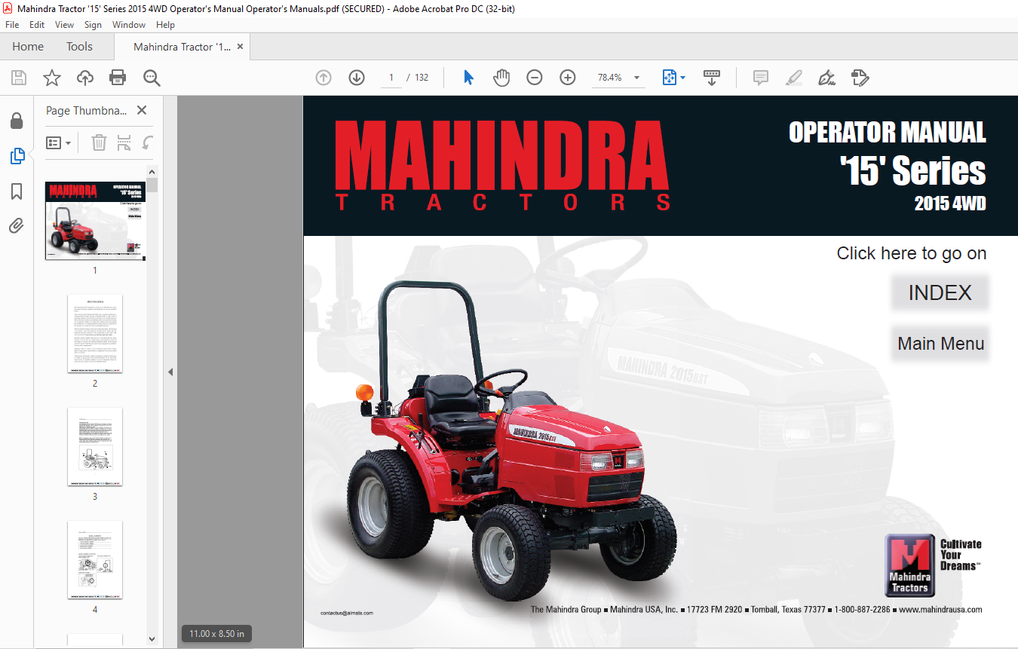This screenshot has height=649, width=1018.
Task: Open the View menu
Action: [x=65, y=25]
